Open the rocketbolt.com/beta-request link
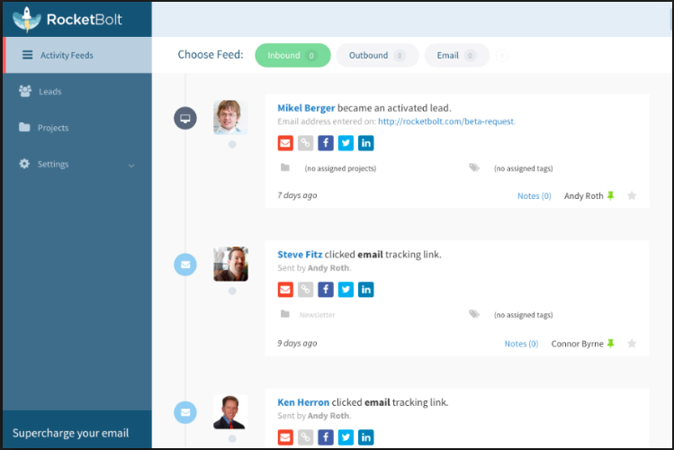 click(x=446, y=121)
